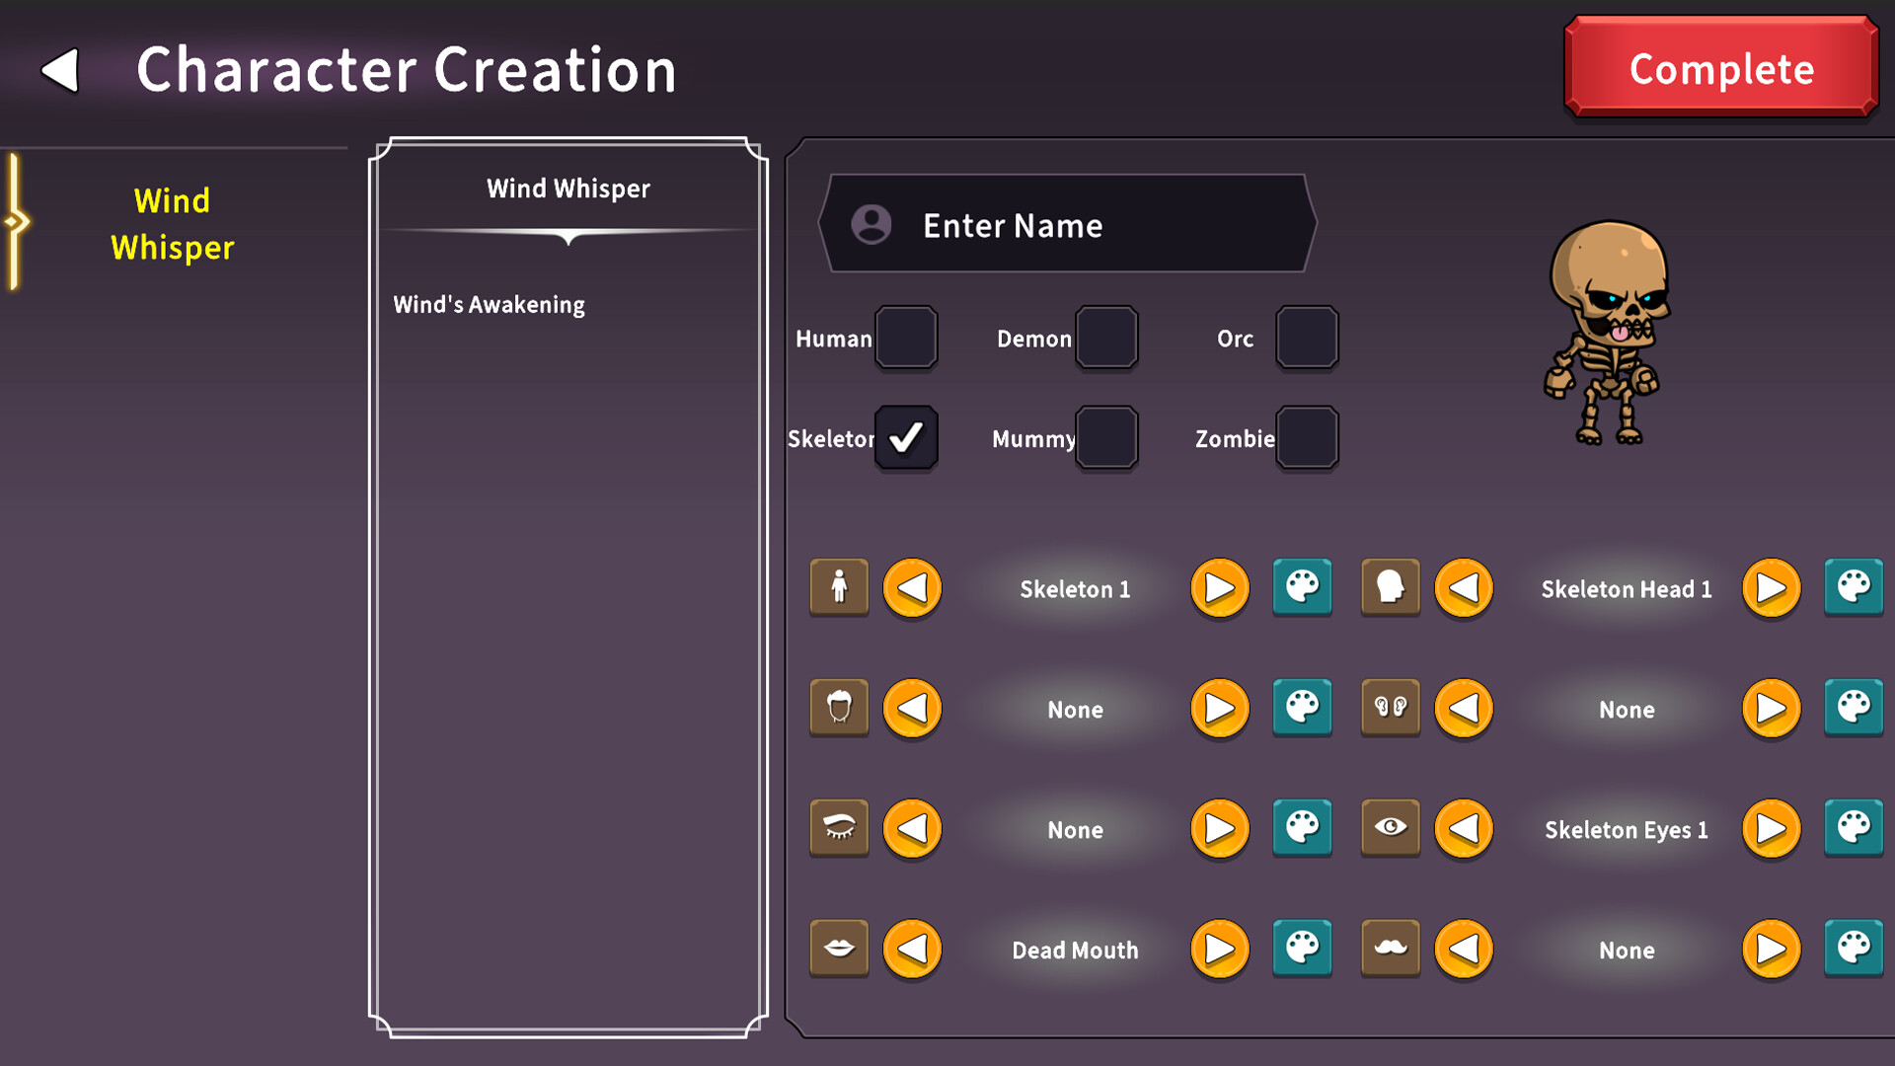Select the Wind Whisper tab
Viewport: 1895px width, 1066px height.
pyautogui.click(x=173, y=224)
